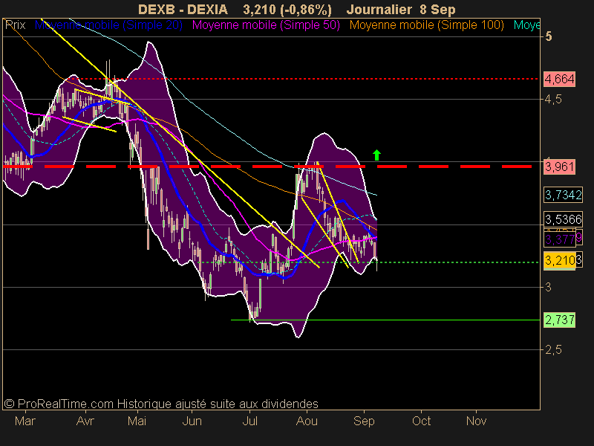
Task: Select Moyenne mobile (Simple 20) legend
Action: pyautogui.click(x=108, y=25)
